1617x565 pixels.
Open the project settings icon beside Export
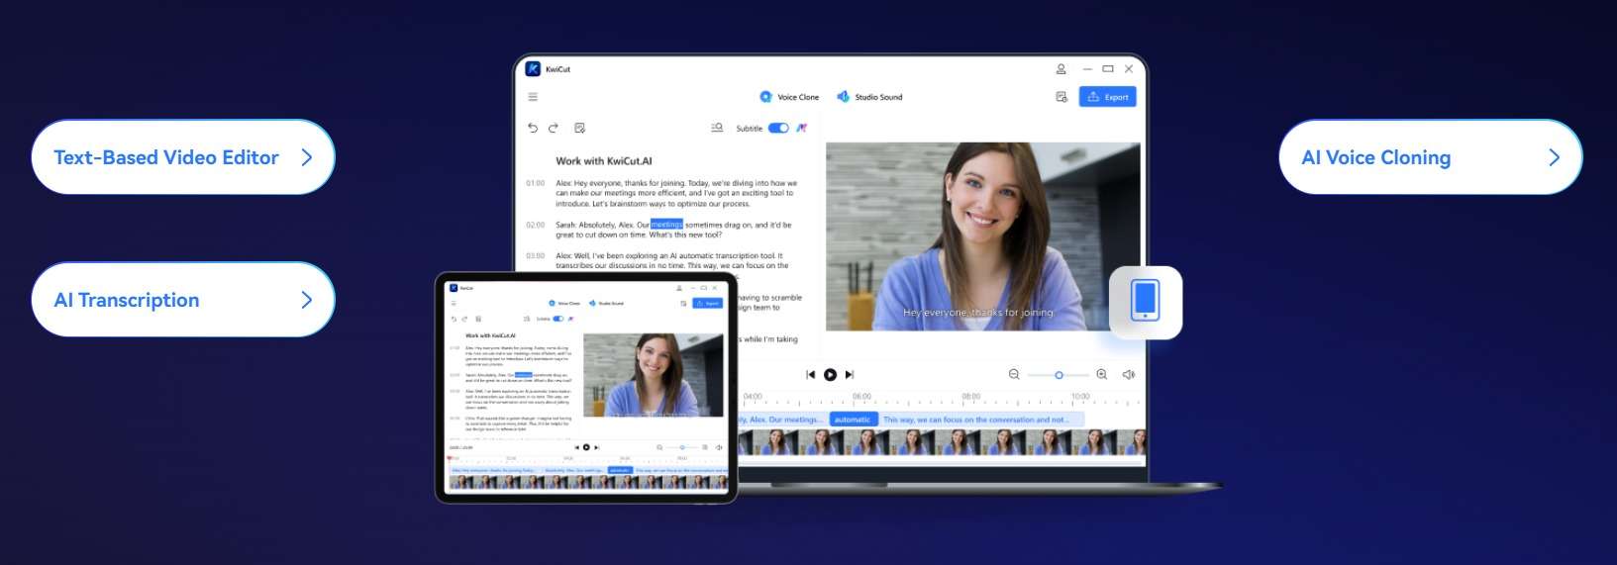pos(1061,97)
